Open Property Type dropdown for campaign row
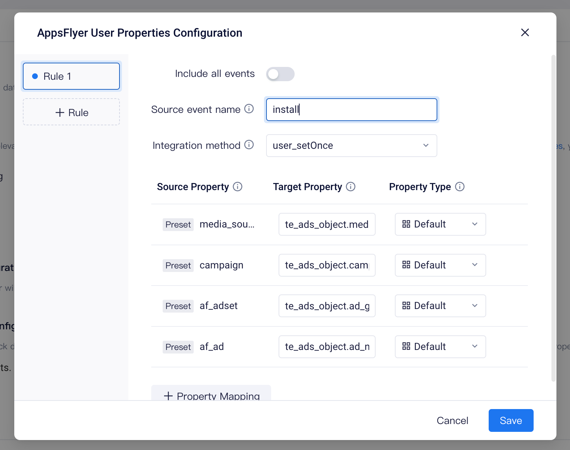This screenshot has height=450, width=570. pyautogui.click(x=440, y=265)
